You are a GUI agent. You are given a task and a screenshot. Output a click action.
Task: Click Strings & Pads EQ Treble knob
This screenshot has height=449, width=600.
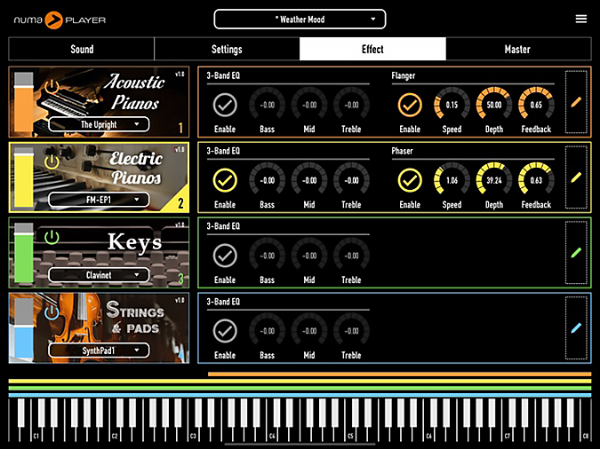tap(351, 331)
